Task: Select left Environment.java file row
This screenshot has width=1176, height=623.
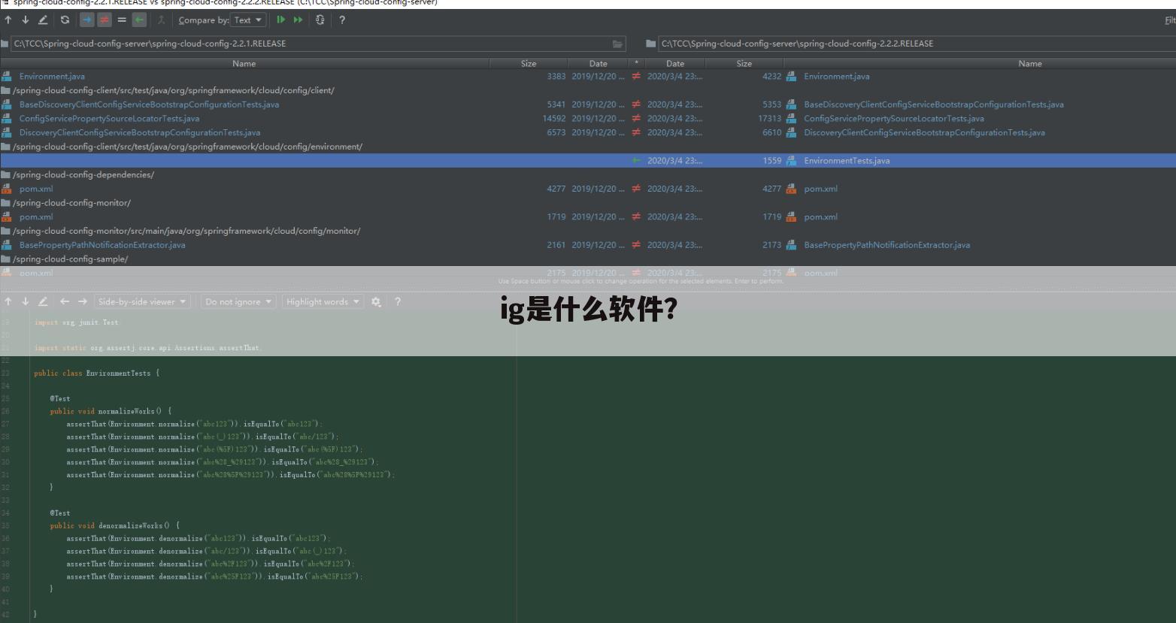Action: click(x=52, y=77)
